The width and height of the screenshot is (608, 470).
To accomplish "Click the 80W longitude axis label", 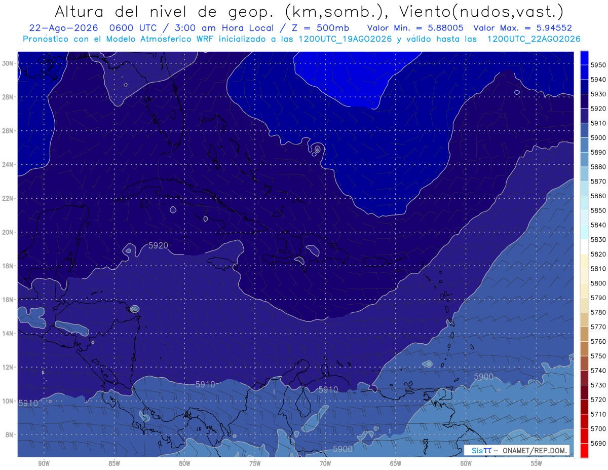I will point(184,462).
